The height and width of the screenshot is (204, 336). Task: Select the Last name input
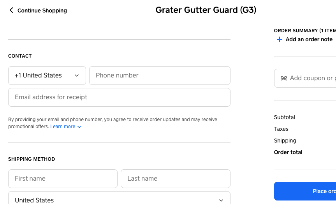coord(175,179)
